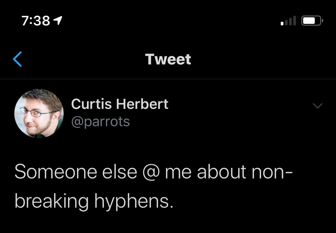Tap the Tweet header title

(168, 59)
